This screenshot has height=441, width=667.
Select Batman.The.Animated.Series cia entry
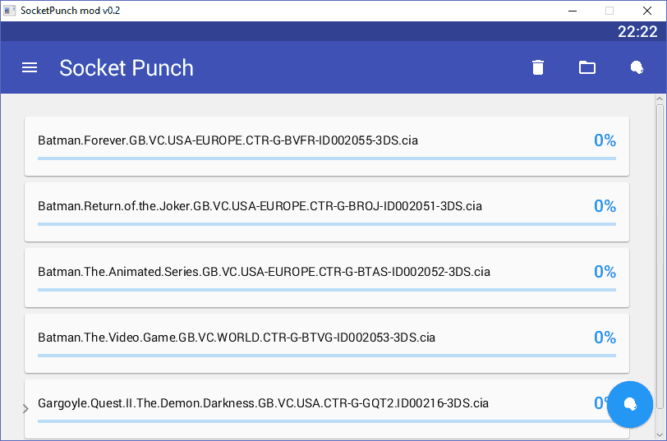coord(327,278)
